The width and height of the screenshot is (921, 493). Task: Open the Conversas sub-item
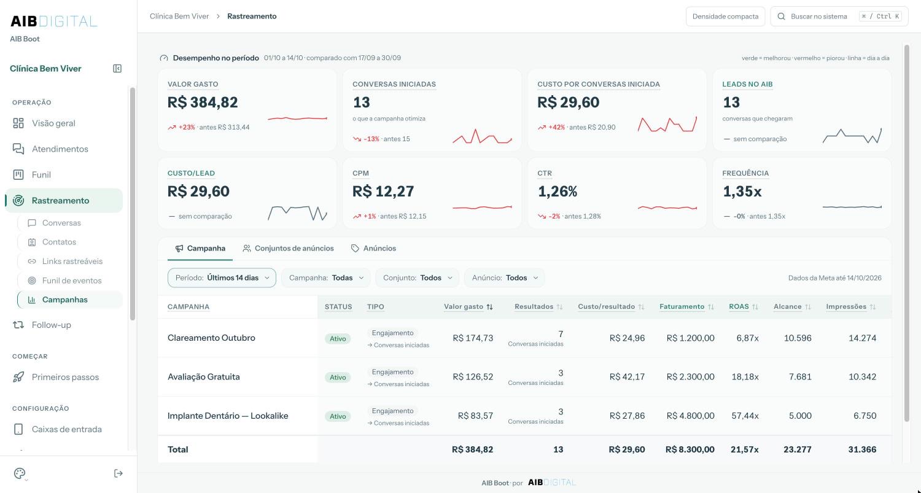click(70, 223)
